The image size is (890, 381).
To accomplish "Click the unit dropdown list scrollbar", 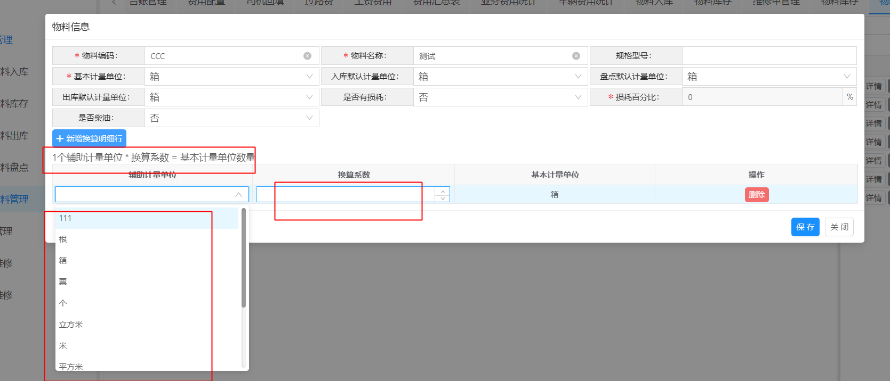I will (x=244, y=258).
